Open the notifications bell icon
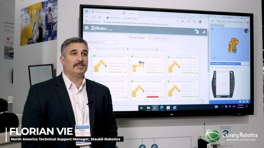The image size is (264, 148). (x=197, y=32)
